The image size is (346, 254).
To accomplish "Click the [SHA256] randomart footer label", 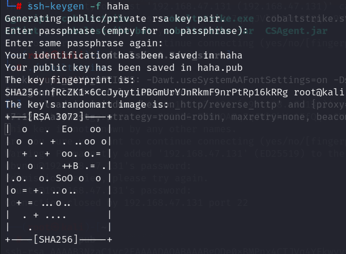I will coord(56,240).
